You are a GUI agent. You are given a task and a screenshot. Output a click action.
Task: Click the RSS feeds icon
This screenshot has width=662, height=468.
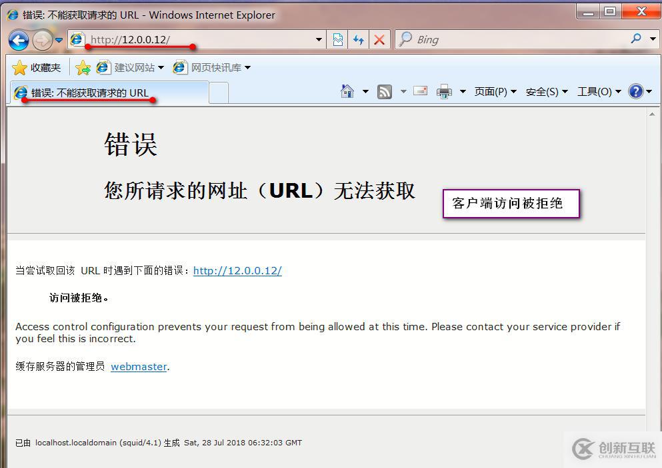point(384,91)
